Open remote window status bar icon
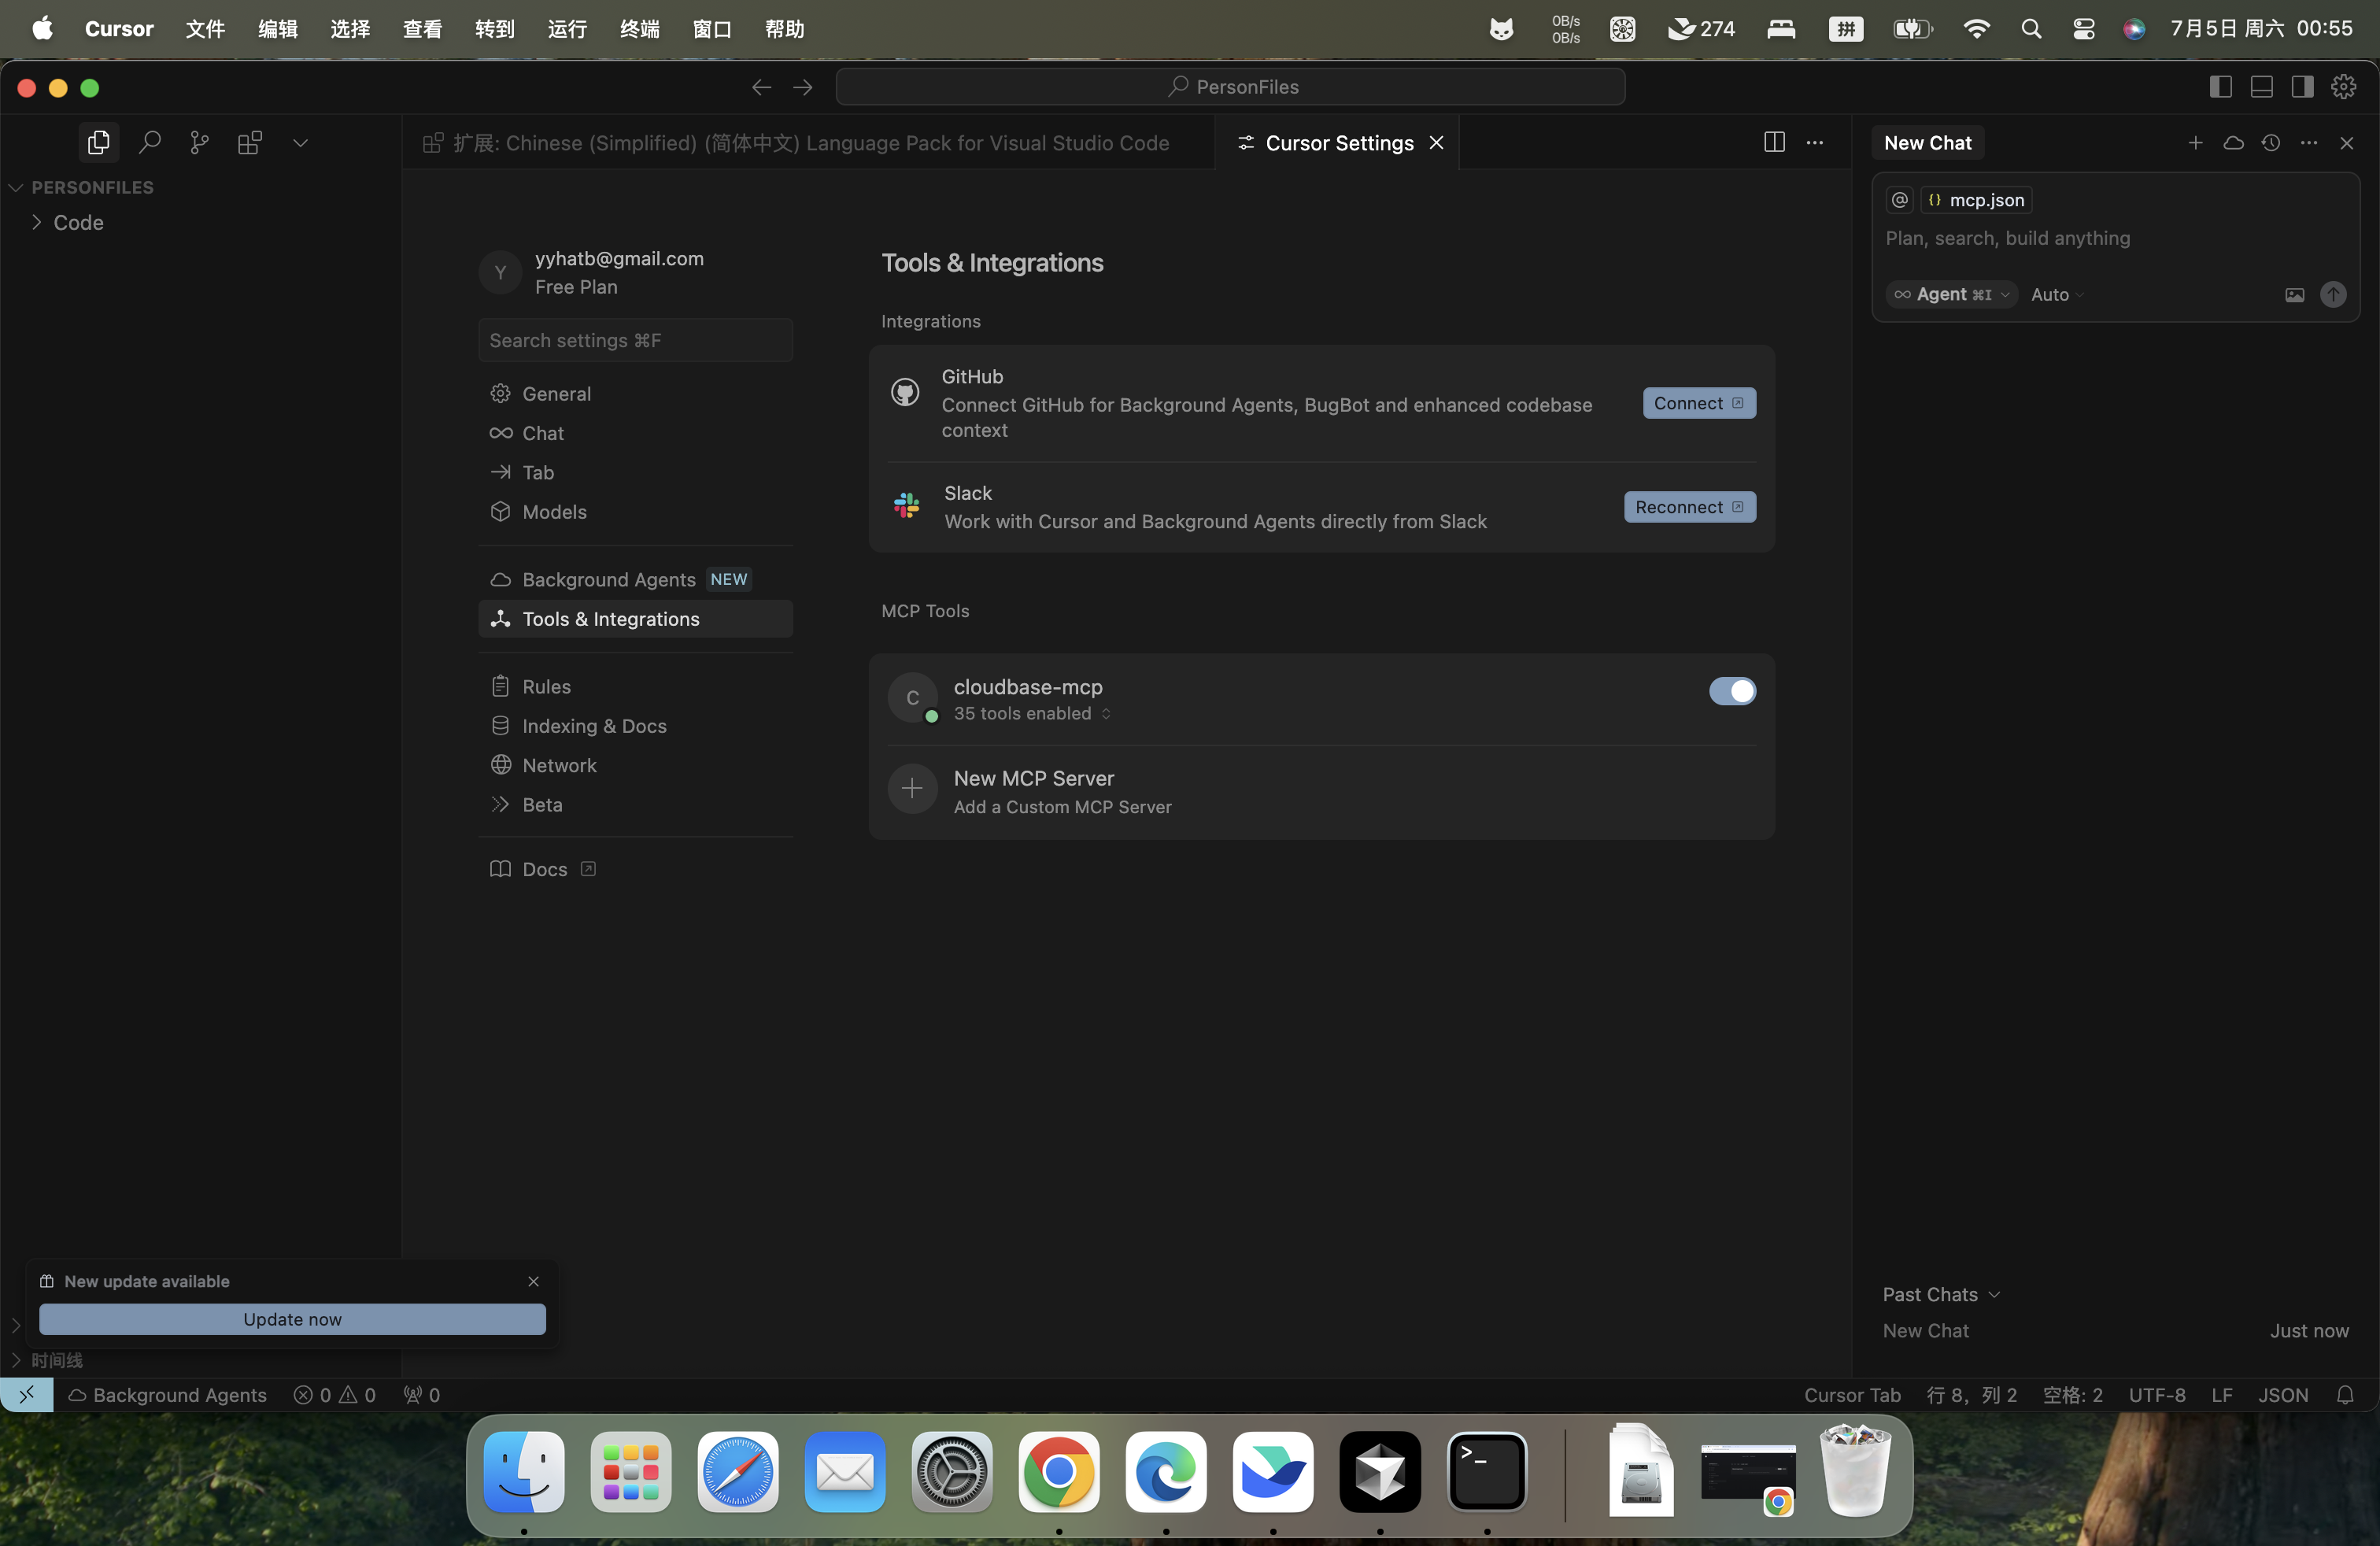Viewport: 2380px width, 1546px height. 27,1395
